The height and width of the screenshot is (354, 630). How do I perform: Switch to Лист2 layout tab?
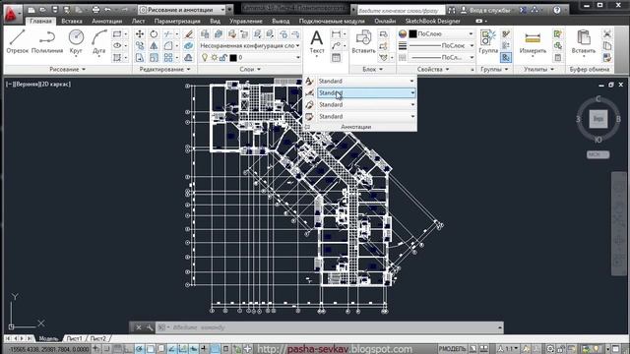[x=98, y=338]
